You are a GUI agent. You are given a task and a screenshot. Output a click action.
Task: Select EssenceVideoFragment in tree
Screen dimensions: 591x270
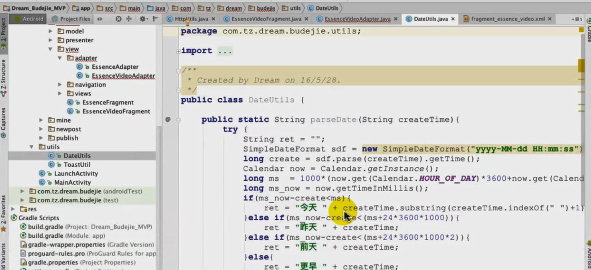[116, 111]
